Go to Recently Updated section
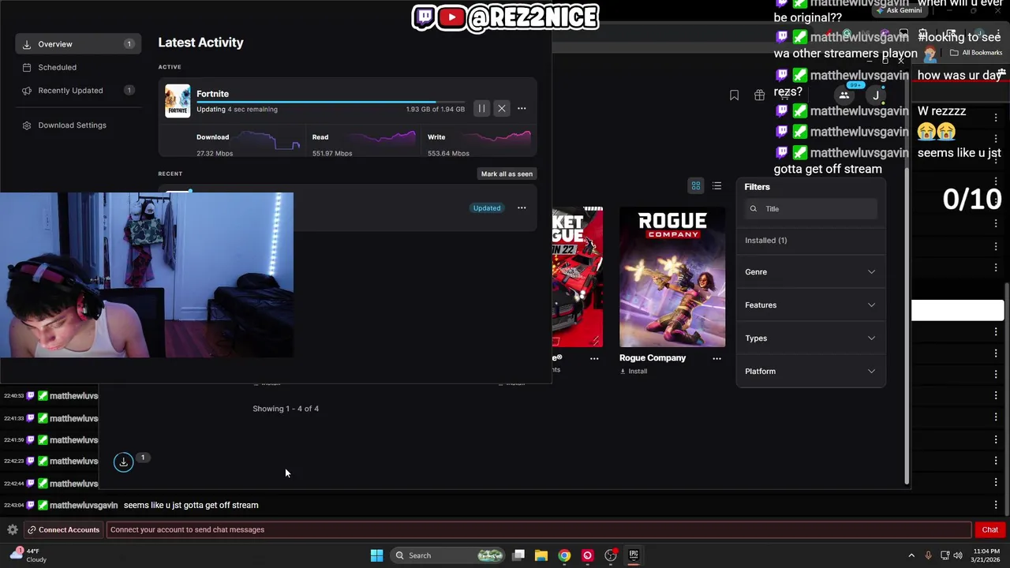This screenshot has width=1010, height=568. (x=78, y=90)
